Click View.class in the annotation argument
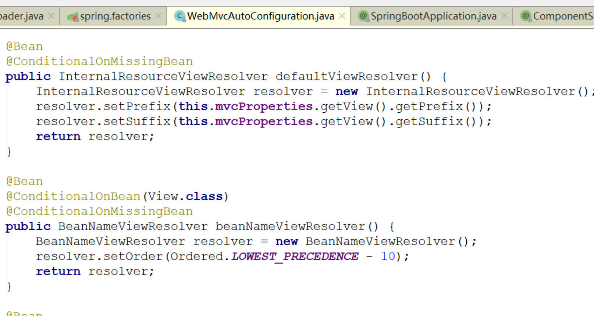Viewport: 594px width, 316px height. pyautogui.click(x=186, y=196)
